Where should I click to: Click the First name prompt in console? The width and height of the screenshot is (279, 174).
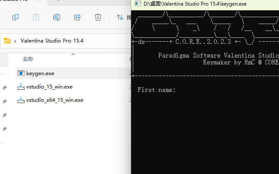pos(156,90)
